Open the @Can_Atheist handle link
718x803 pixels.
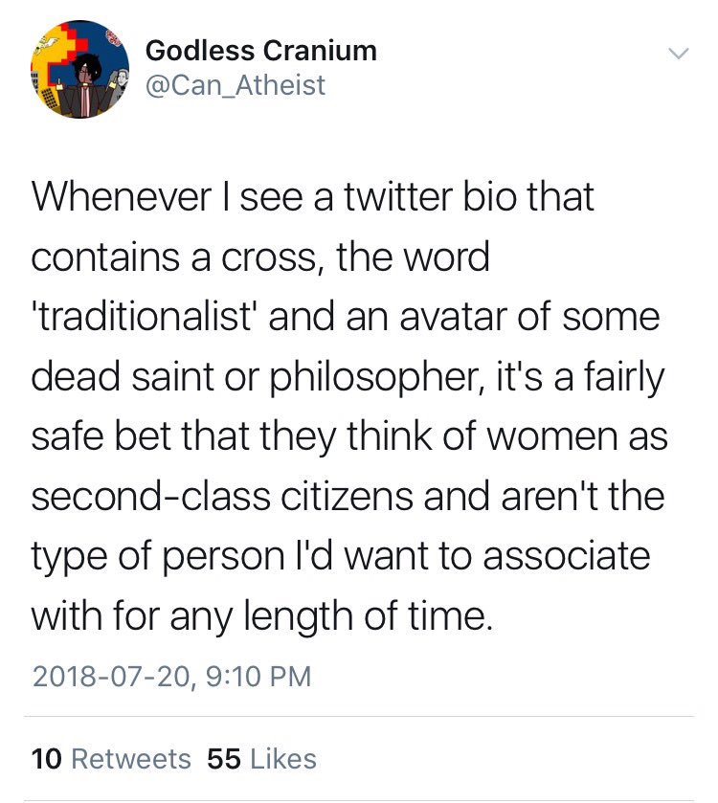coord(236,84)
